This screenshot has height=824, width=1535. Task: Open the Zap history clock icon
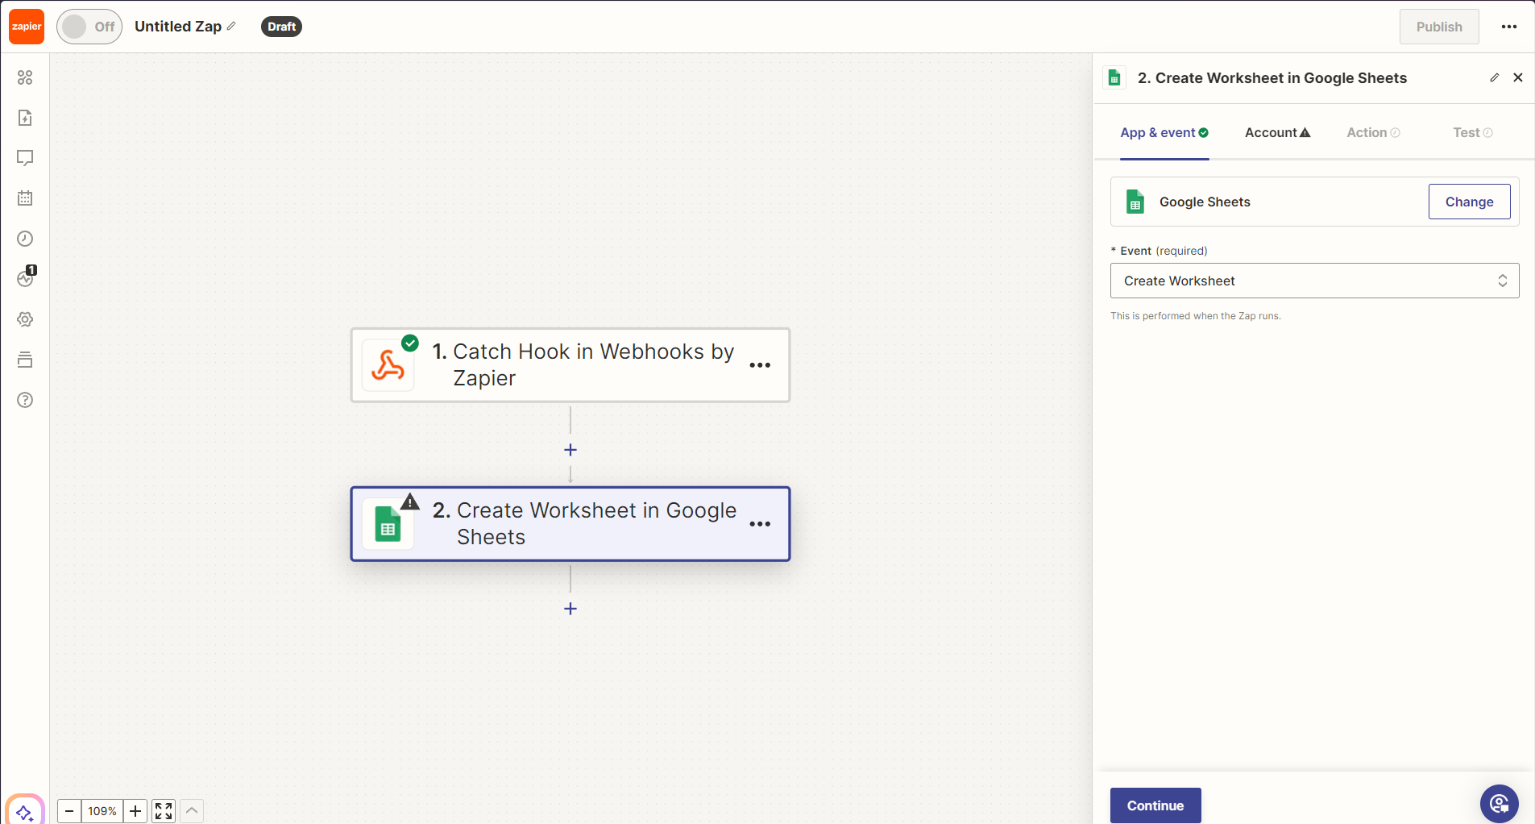tap(25, 239)
